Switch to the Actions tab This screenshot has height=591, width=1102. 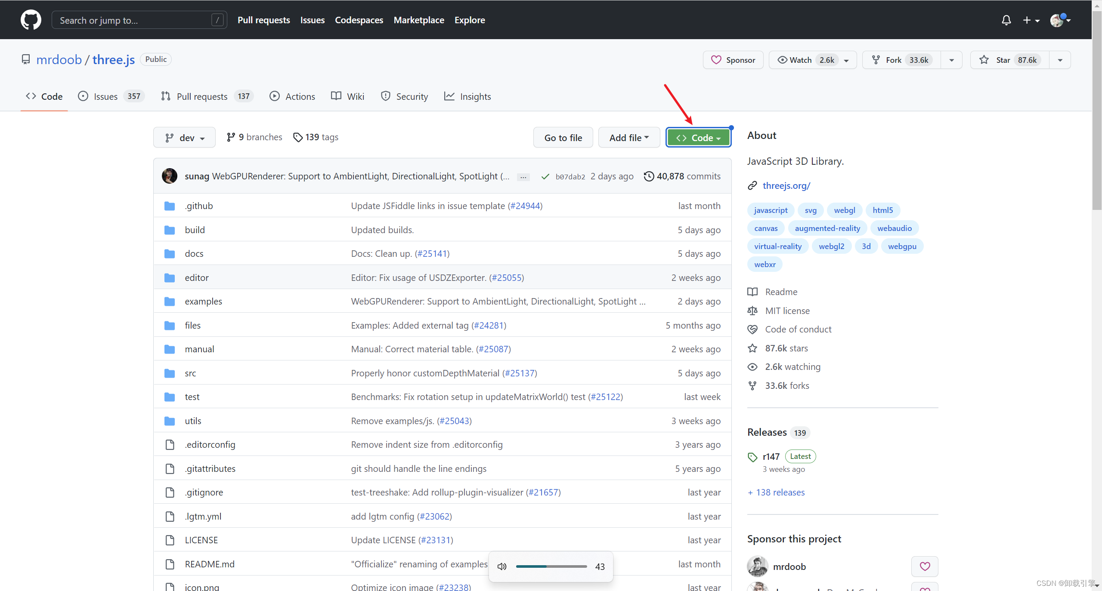pos(292,96)
